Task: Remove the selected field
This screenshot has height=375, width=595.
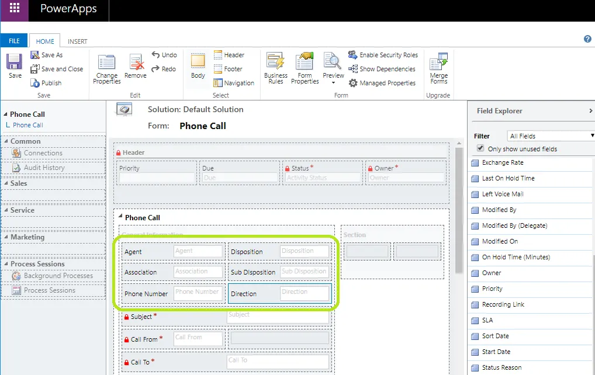Action: 136,67
